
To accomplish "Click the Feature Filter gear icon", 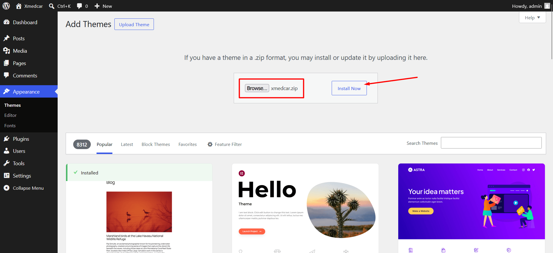I will [x=210, y=144].
